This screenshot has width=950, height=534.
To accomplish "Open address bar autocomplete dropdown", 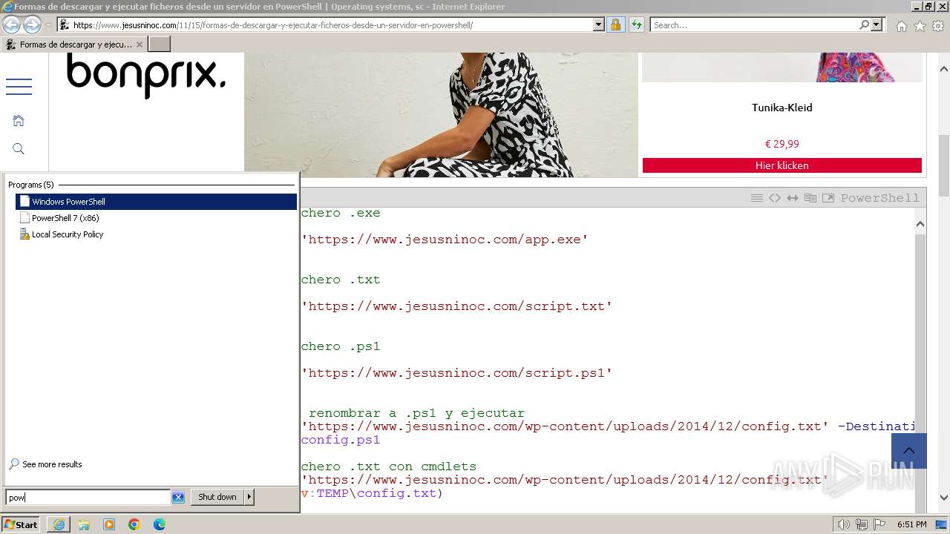I will click(599, 24).
